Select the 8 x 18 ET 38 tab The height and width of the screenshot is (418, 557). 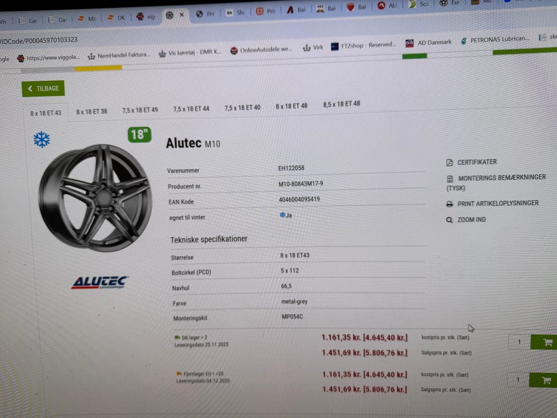click(x=92, y=111)
